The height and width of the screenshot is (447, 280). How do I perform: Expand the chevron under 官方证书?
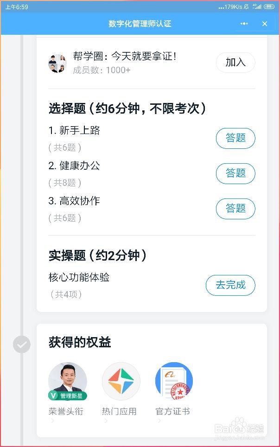(x=159, y=421)
